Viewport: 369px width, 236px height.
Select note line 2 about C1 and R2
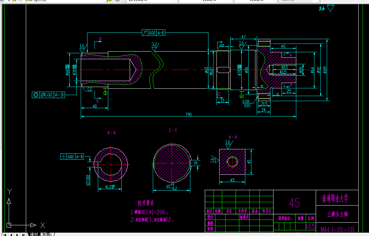click(x=152, y=220)
